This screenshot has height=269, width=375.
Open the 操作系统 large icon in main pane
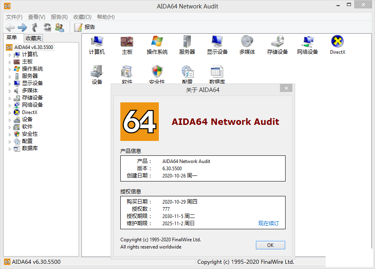(157, 45)
